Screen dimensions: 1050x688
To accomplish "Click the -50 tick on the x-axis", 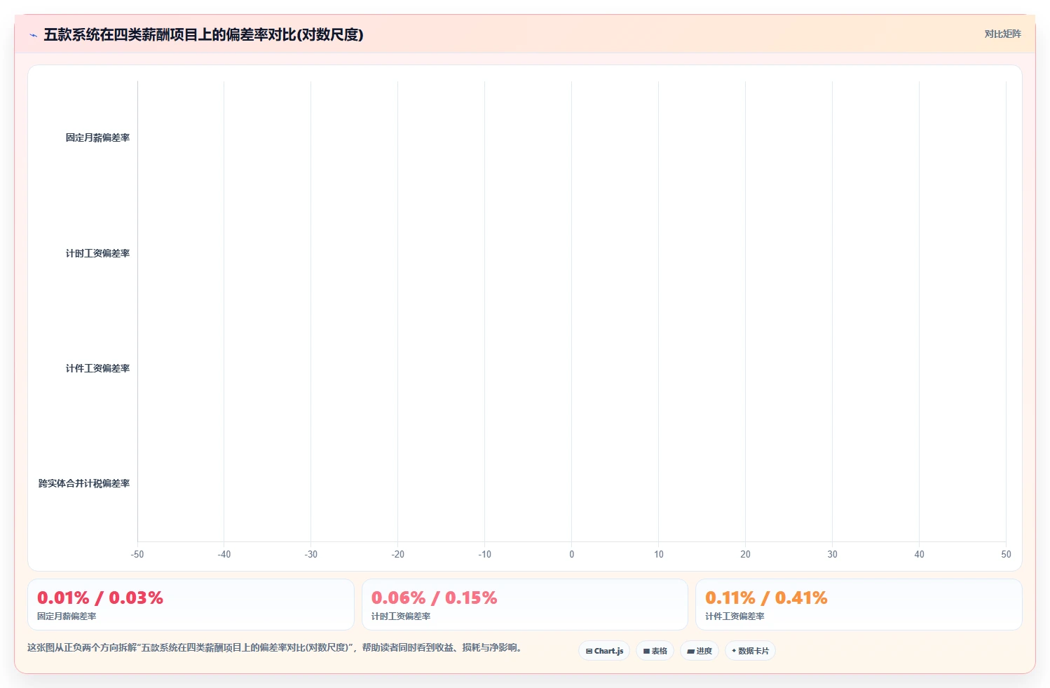I will tap(137, 554).
